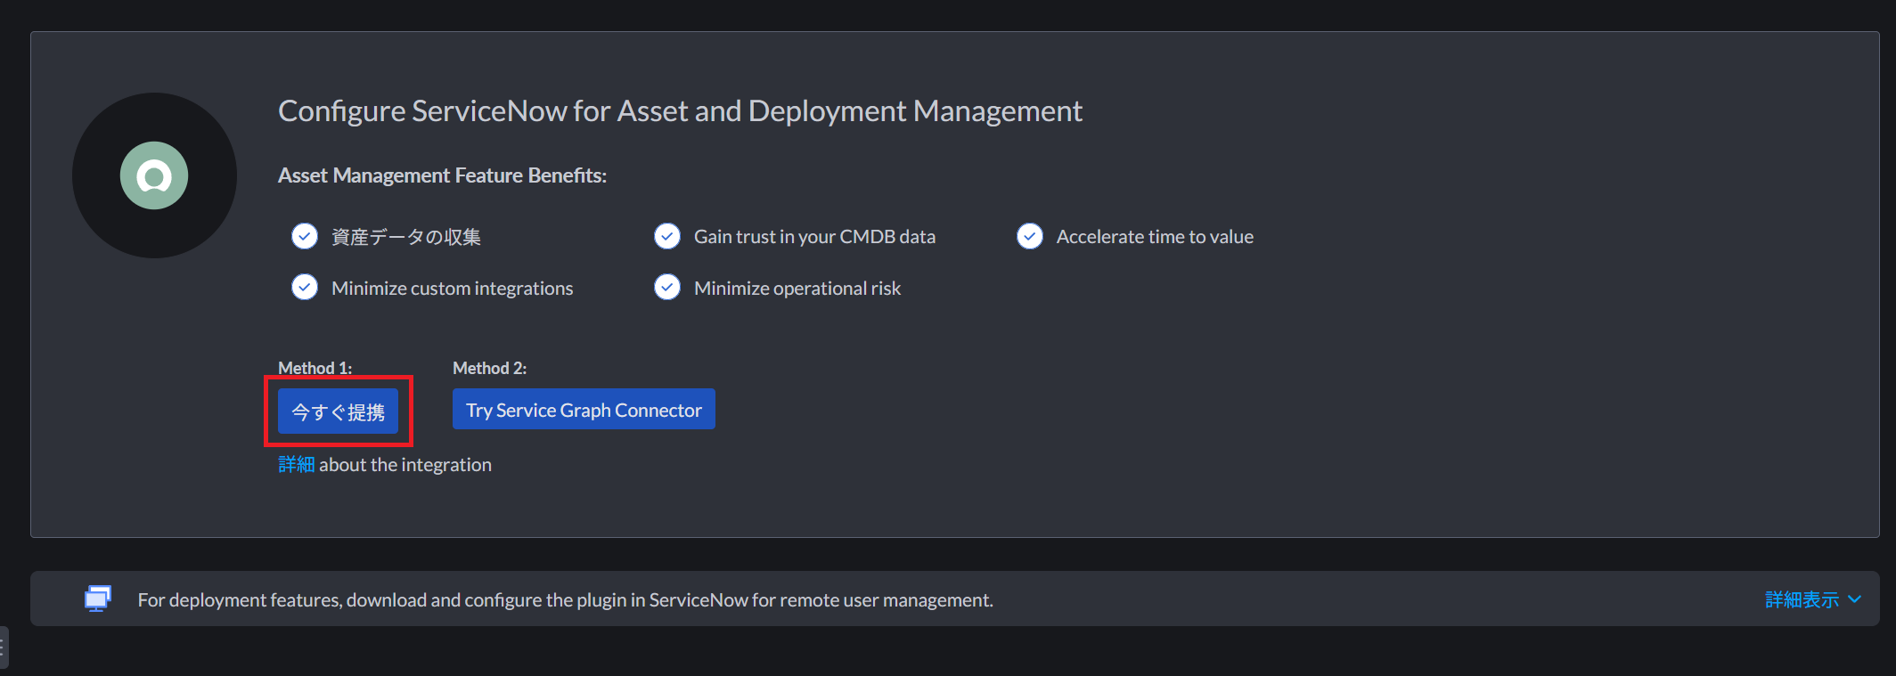Expand the section with the 詳細表示 link
Viewport: 1896px width, 676px height.
[1802, 599]
